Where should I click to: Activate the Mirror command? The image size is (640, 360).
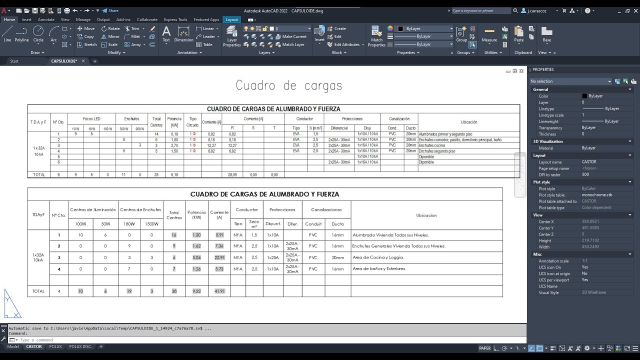tap(110, 36)
